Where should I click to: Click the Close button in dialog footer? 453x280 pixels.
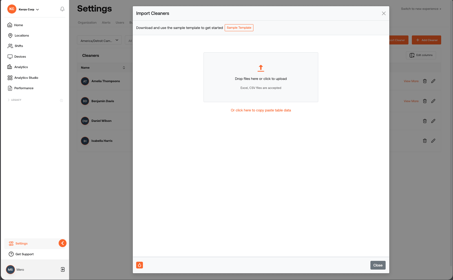(x=378, y=265)
